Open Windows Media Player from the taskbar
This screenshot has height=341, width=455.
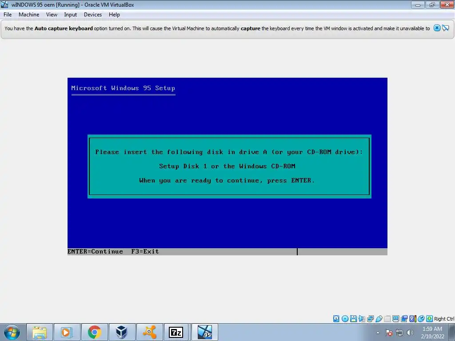[67, 332]
